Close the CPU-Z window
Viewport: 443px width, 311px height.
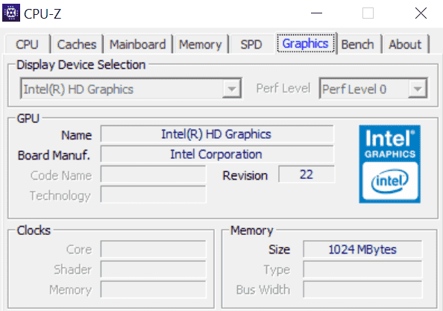421,13
